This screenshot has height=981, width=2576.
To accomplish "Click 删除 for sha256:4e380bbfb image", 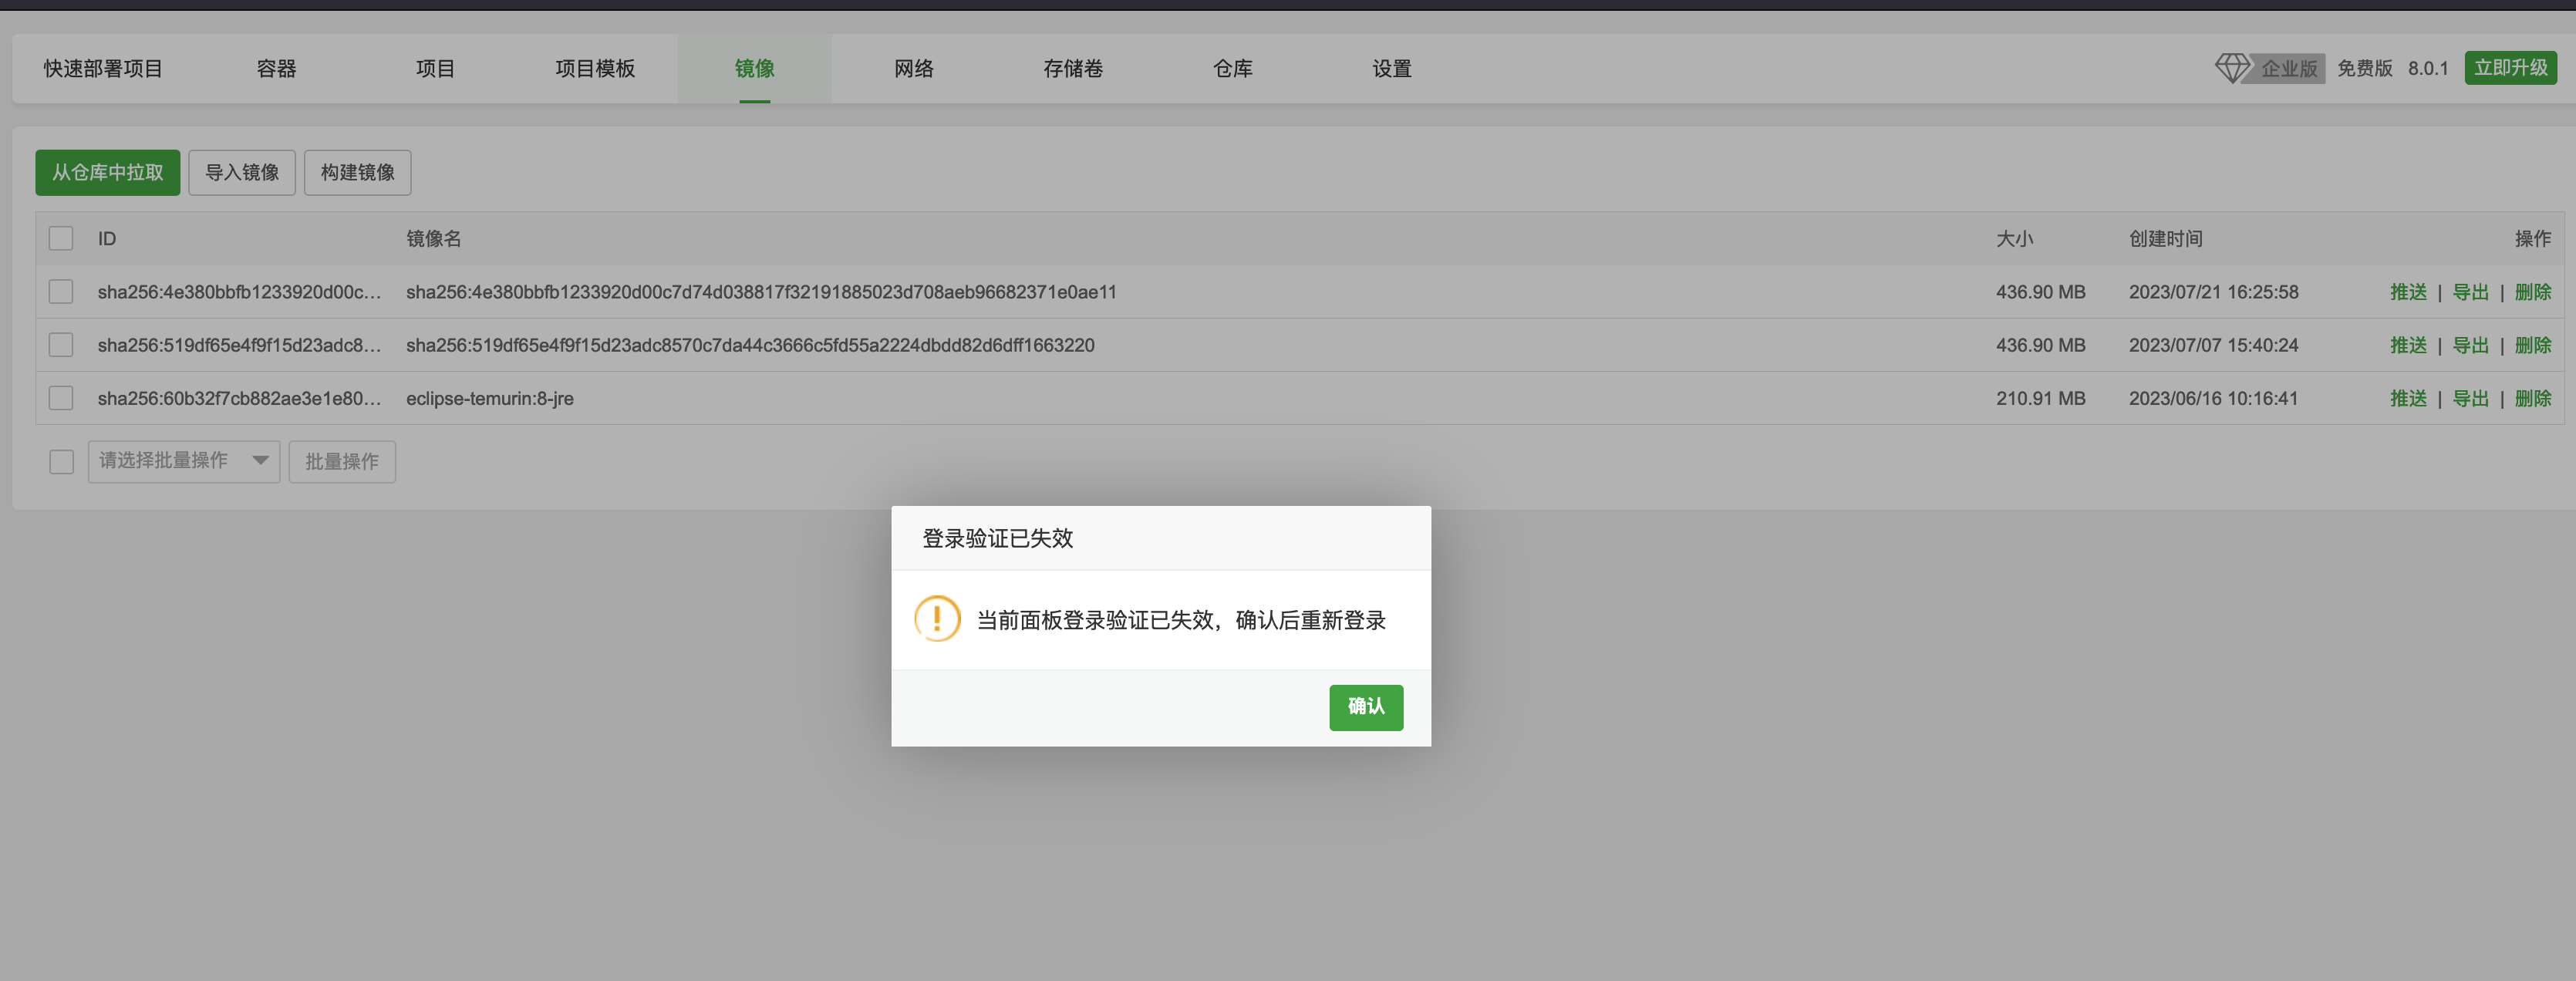I will (x=2532, y=291).
